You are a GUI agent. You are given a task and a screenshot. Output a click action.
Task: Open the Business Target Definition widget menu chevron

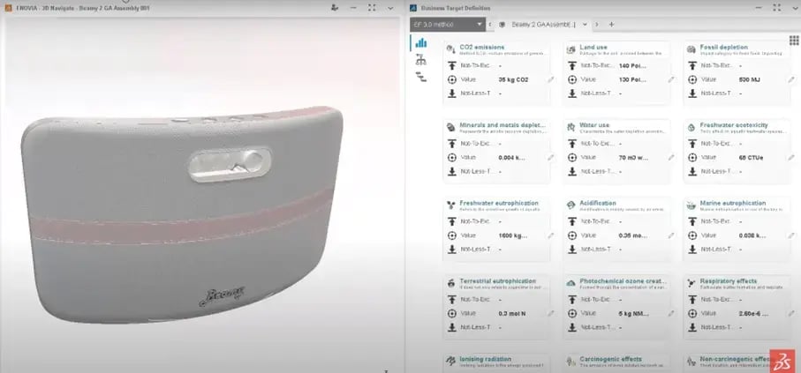(795, 8)
